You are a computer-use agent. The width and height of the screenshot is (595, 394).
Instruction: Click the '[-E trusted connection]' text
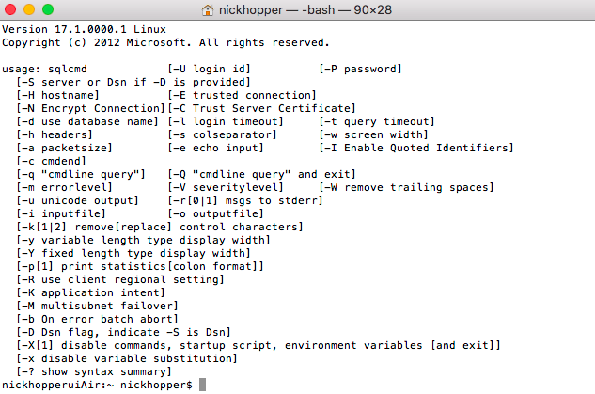(243, 95)
